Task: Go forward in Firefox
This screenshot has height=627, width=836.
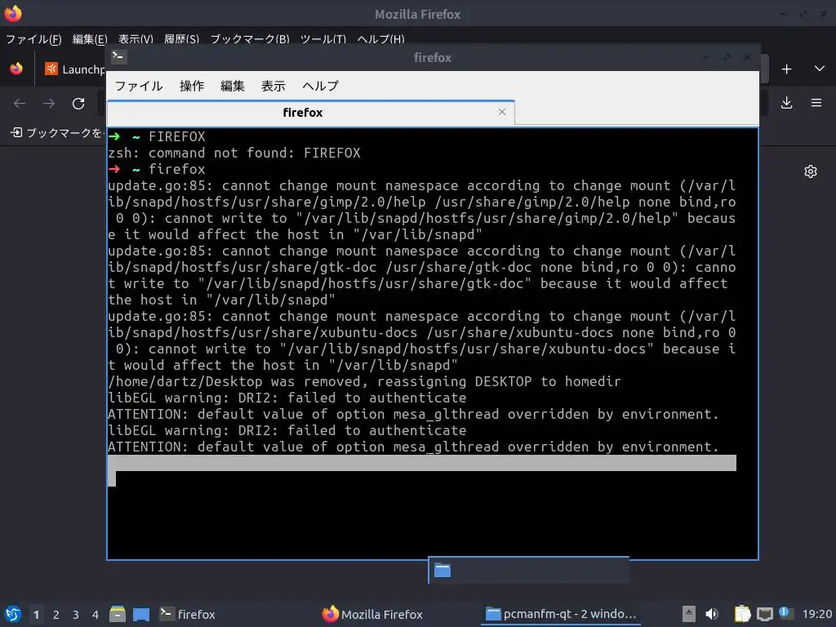Action: pos(49,104)
